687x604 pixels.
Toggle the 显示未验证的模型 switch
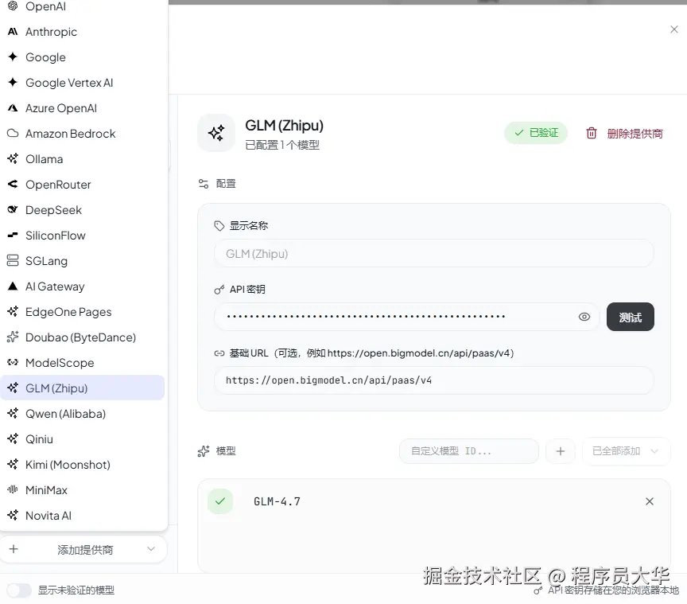[19, 590]
